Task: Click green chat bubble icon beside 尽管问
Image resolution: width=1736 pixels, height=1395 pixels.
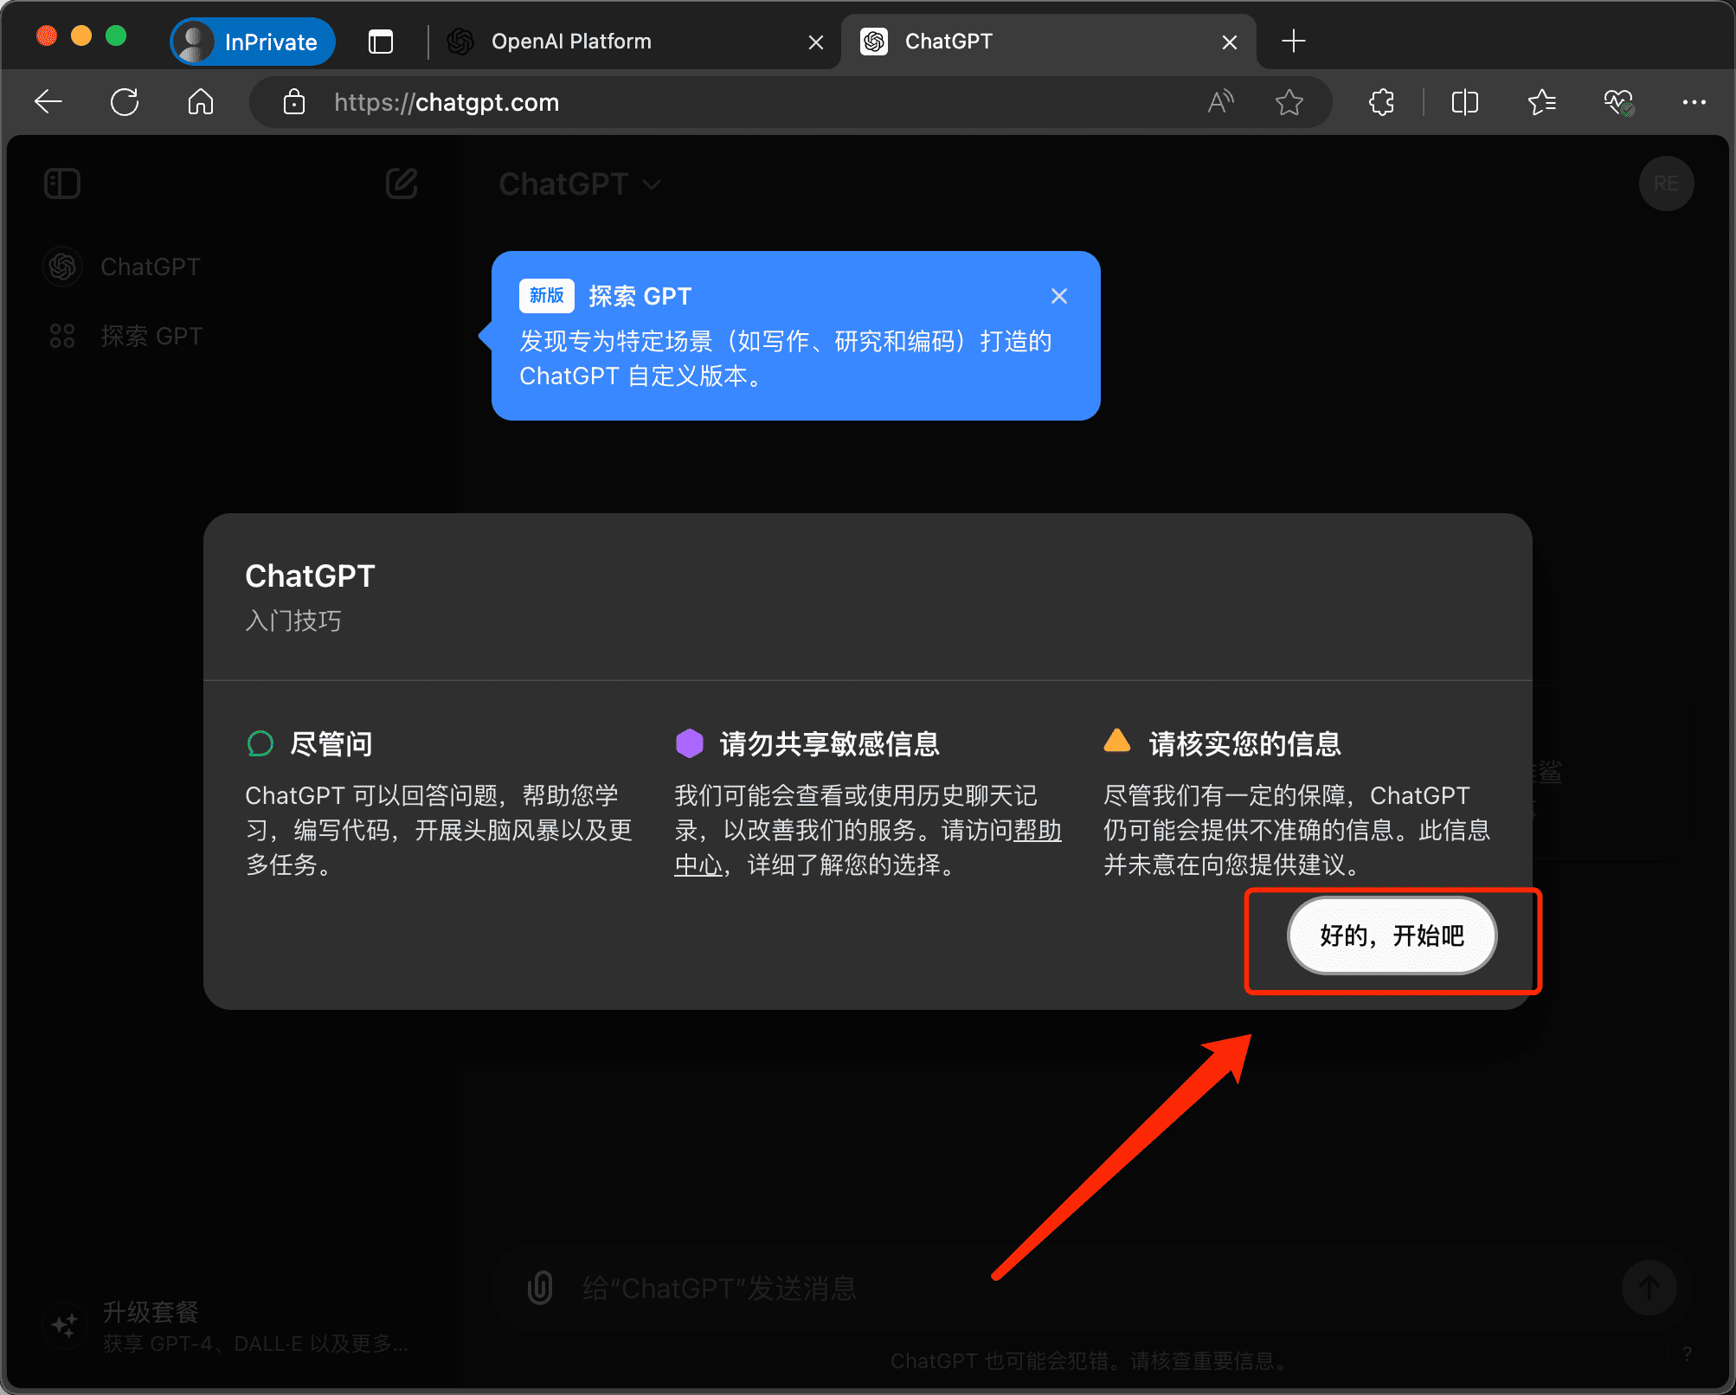Action: [260, 743]
